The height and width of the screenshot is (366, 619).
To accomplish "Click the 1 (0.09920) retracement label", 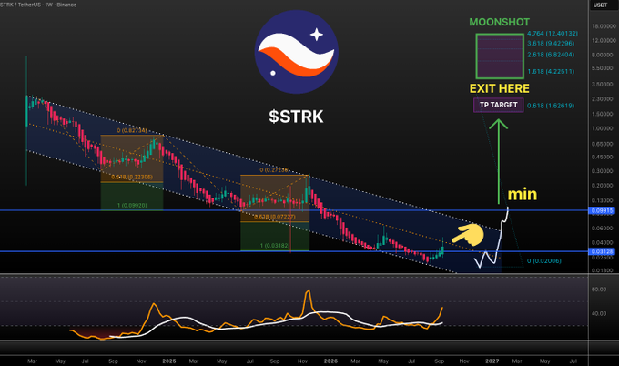I will [x=132, y=206].
